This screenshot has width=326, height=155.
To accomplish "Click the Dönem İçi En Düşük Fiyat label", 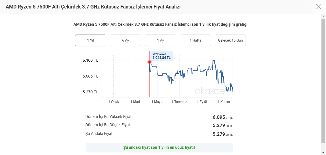I will point(108,125).
